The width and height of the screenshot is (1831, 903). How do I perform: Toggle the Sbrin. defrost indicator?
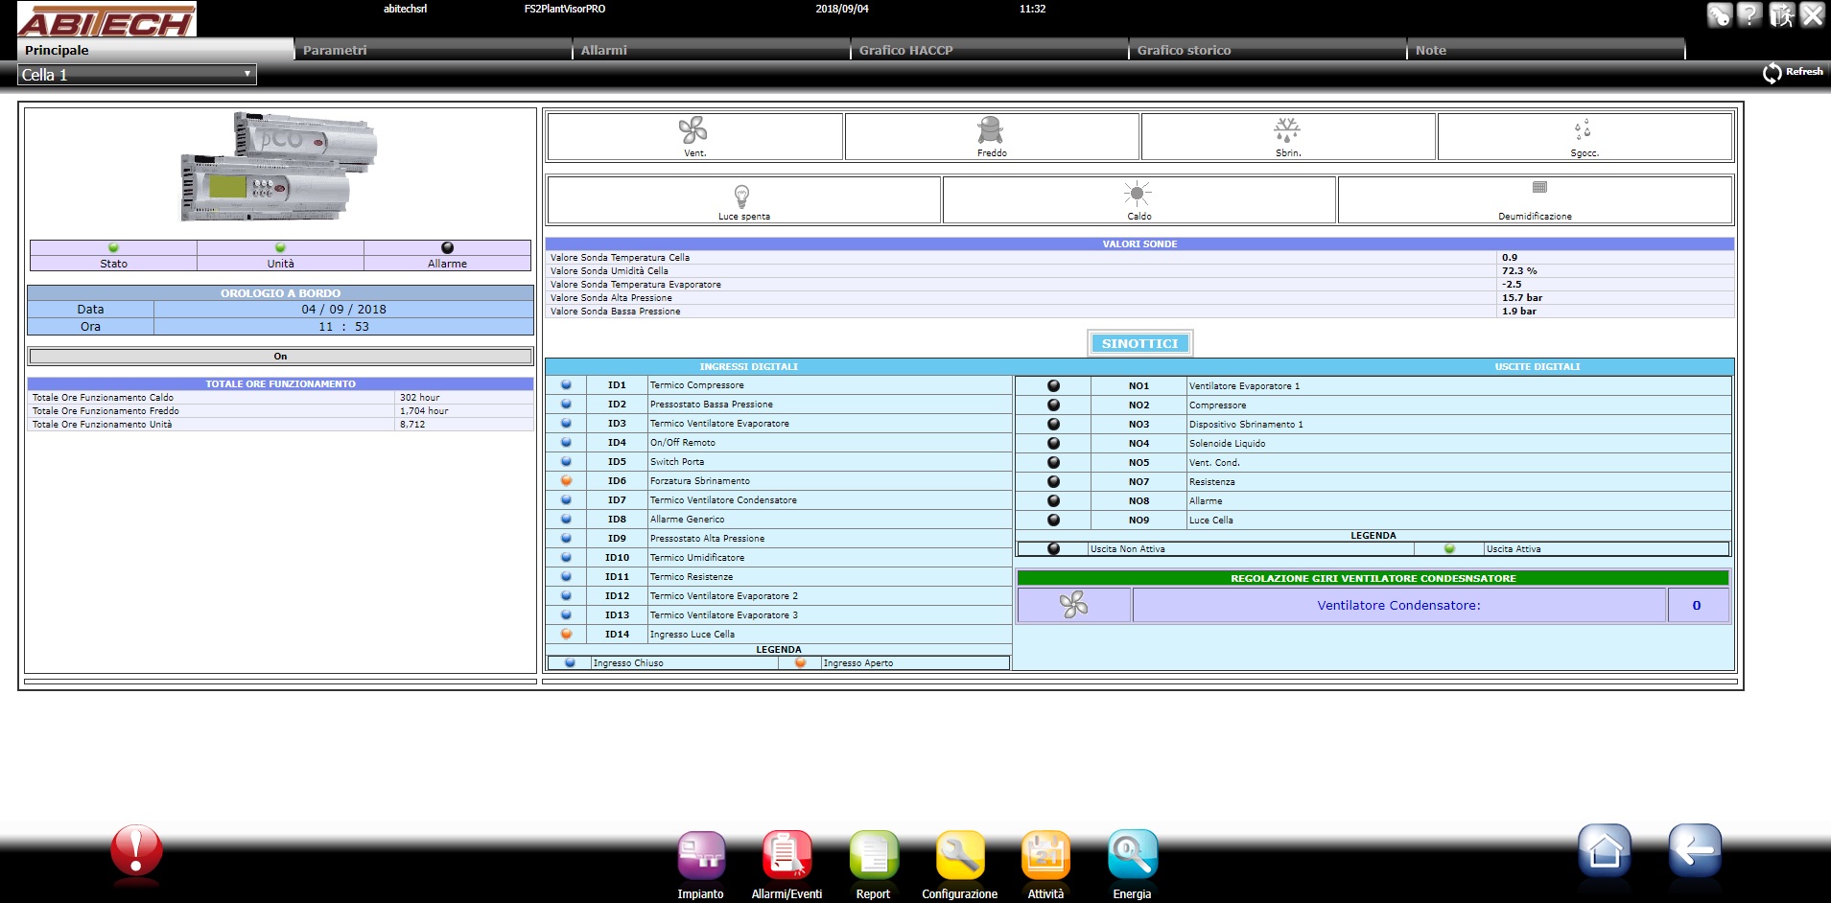tap(1286, 130)
